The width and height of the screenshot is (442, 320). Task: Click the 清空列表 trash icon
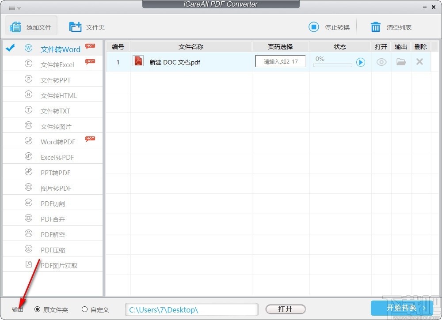(x=375, y=26)
